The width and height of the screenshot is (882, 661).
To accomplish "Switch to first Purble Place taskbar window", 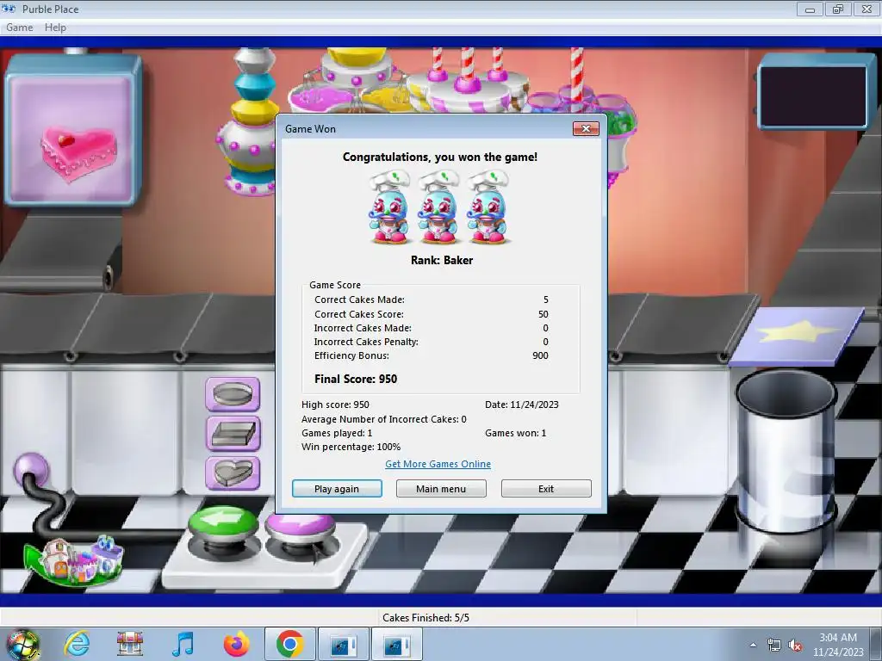I will tap(343, 644).
